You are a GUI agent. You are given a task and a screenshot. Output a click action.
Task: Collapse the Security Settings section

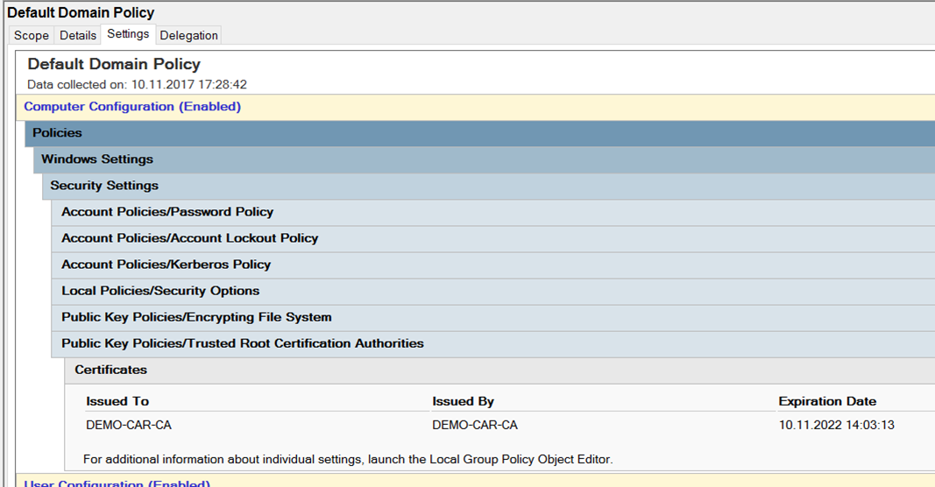(x=104, y=186)
